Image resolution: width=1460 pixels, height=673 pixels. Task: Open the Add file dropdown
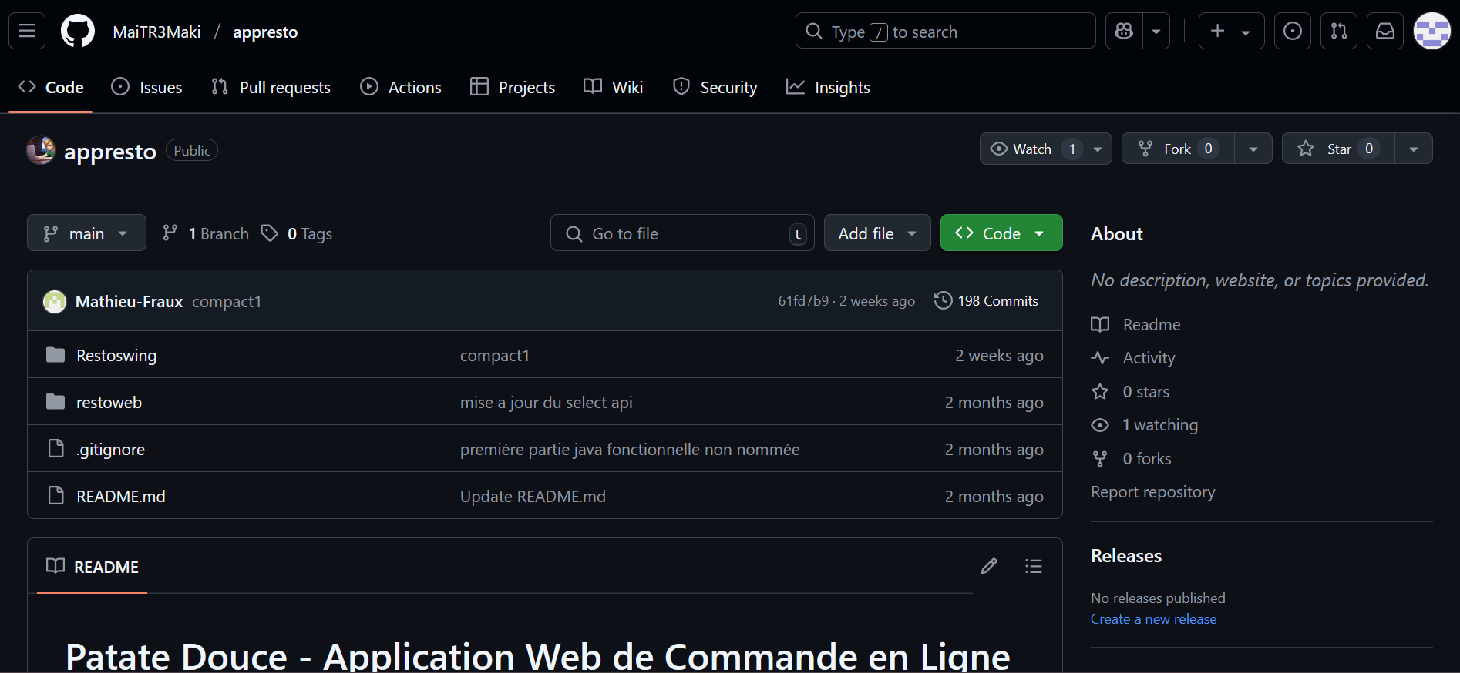tap(877, 233)
